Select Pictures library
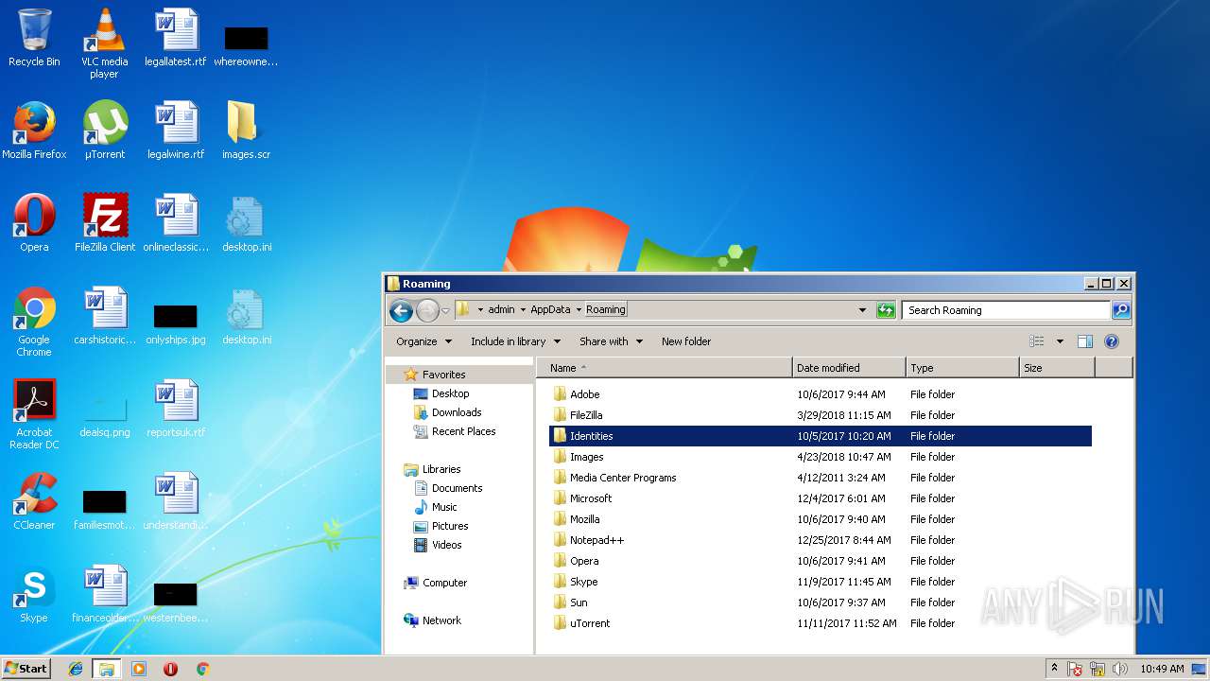This screenshot has width=1210, height=681. [450, 526]
